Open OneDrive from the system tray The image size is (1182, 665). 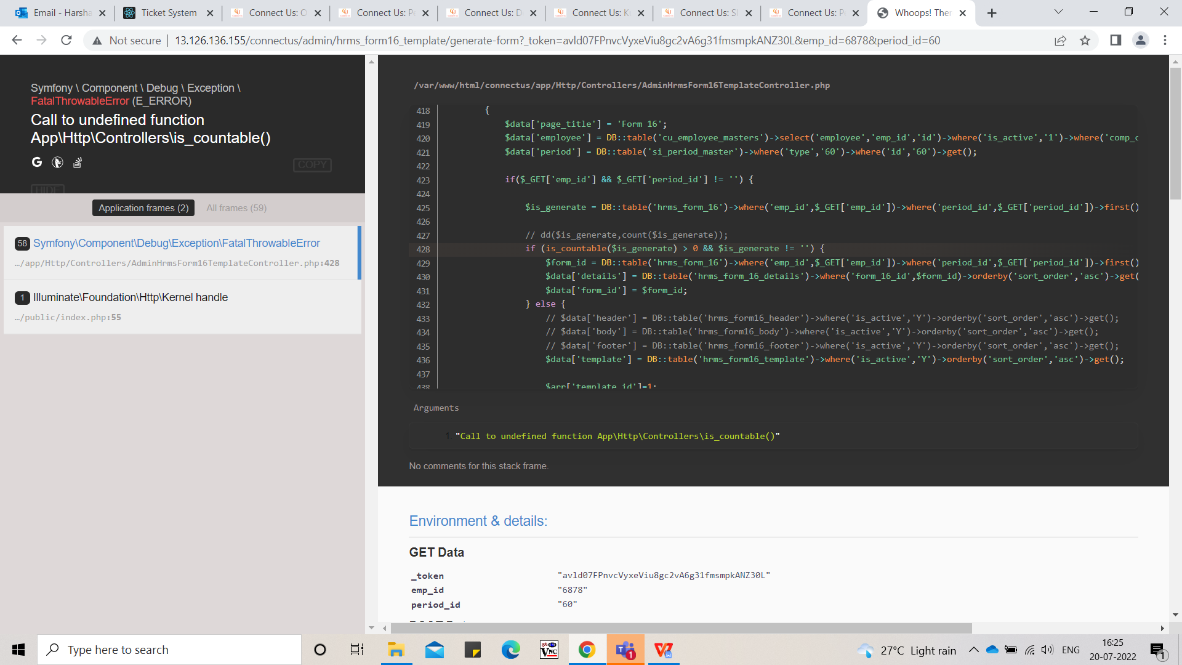pyautogui.click(x=992, y=650)
